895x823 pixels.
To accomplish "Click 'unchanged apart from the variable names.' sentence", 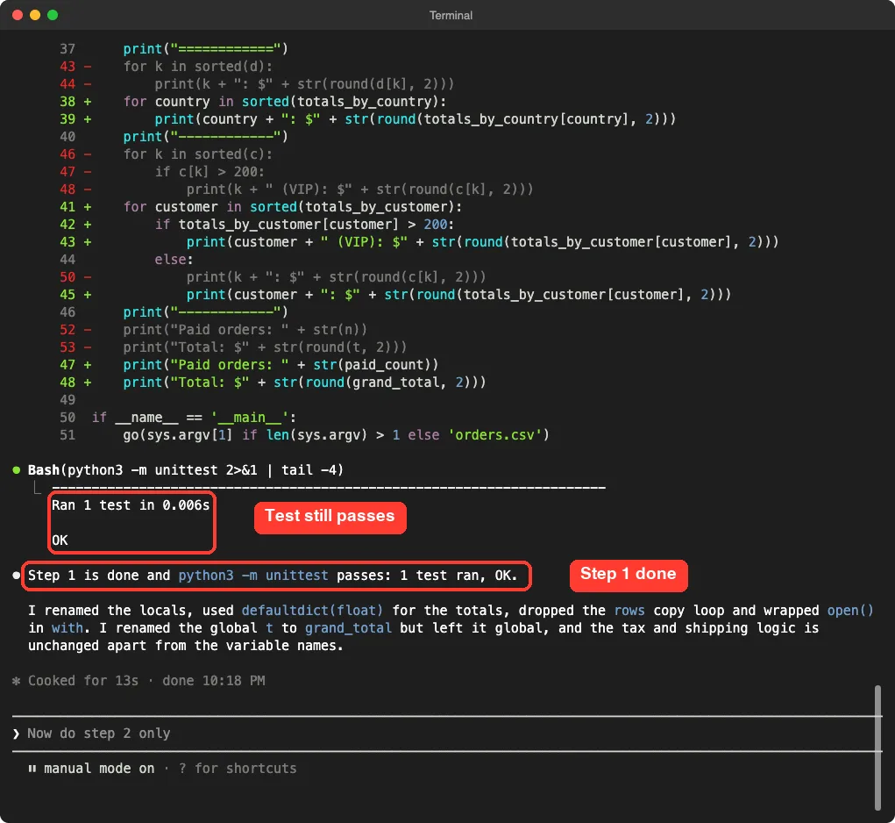I will pos(186,646).
